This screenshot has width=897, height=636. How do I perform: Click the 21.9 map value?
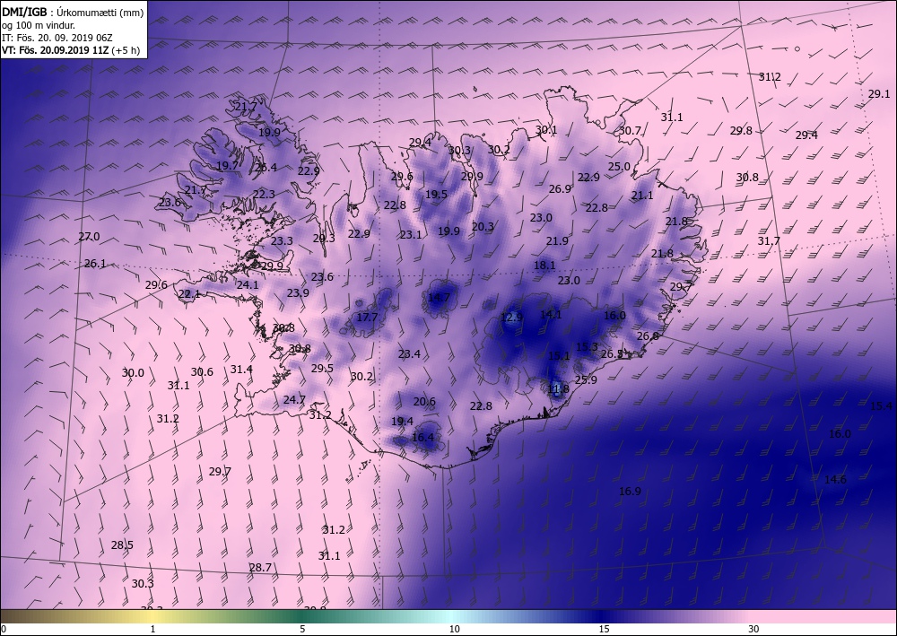click(x=557, y=241)
